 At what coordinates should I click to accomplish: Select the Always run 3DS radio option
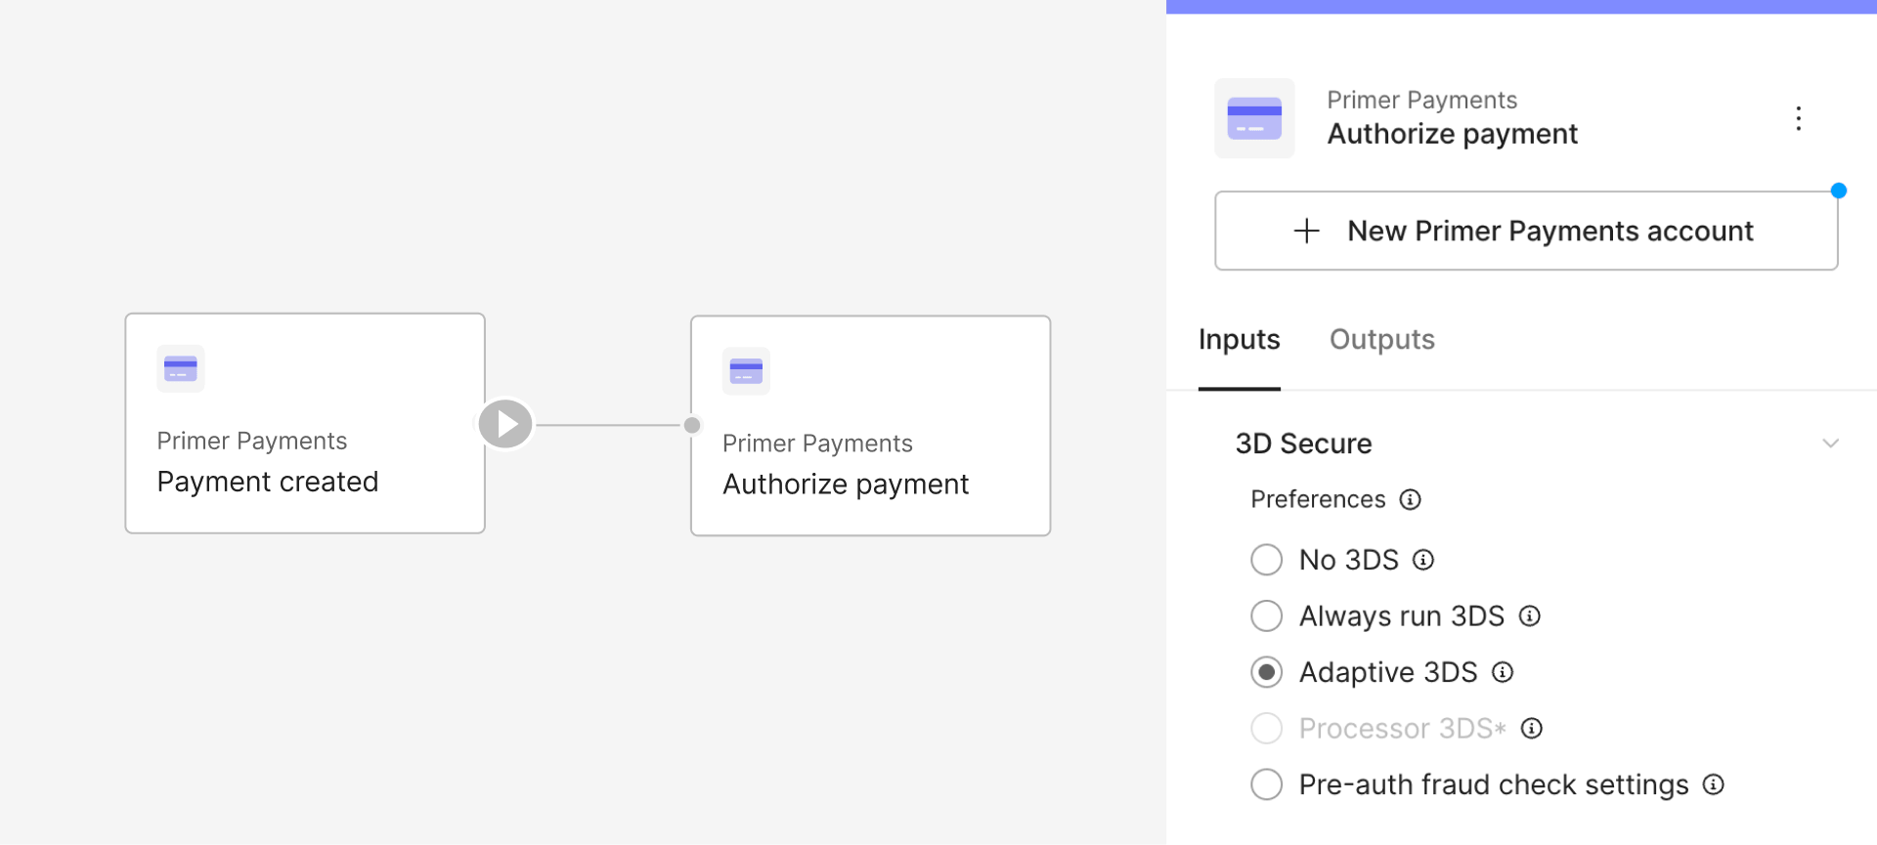click(x=1267, y=616)
